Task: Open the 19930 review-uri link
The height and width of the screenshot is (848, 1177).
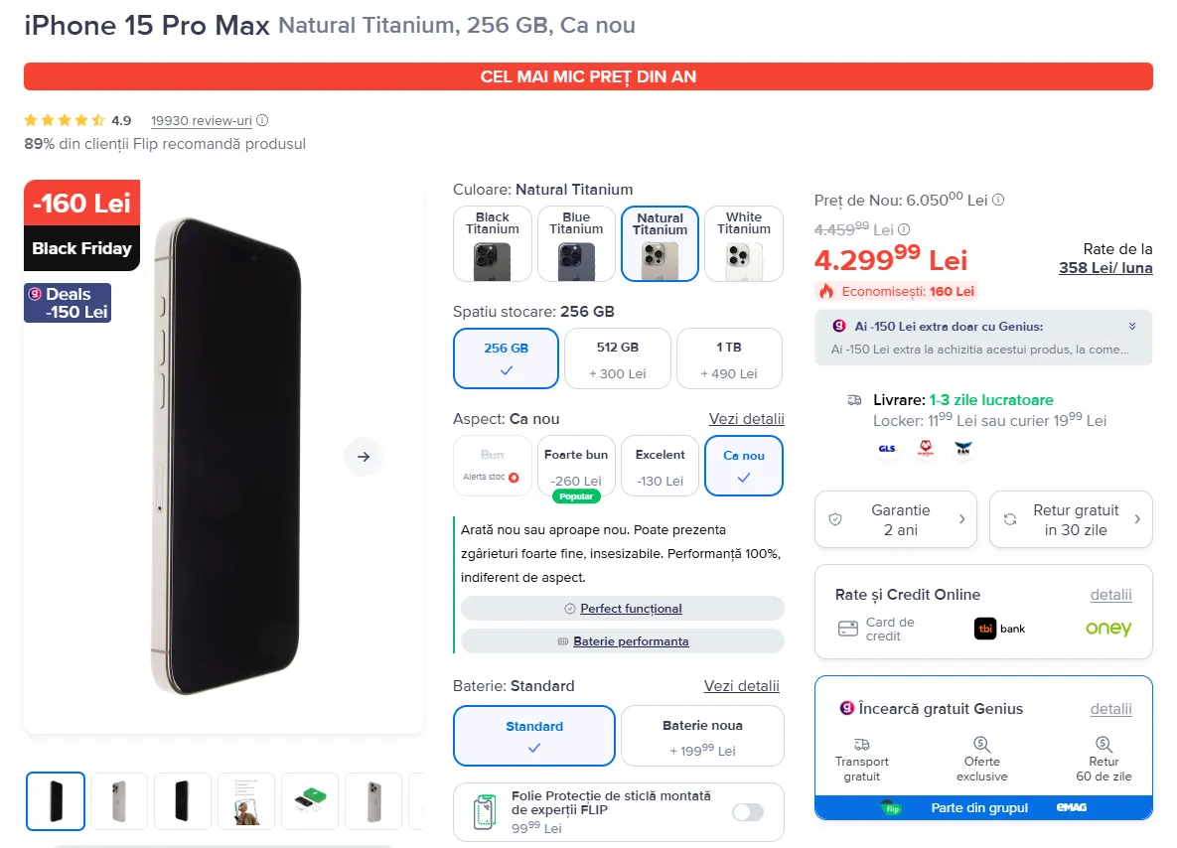Action: (x=202, y=120)
